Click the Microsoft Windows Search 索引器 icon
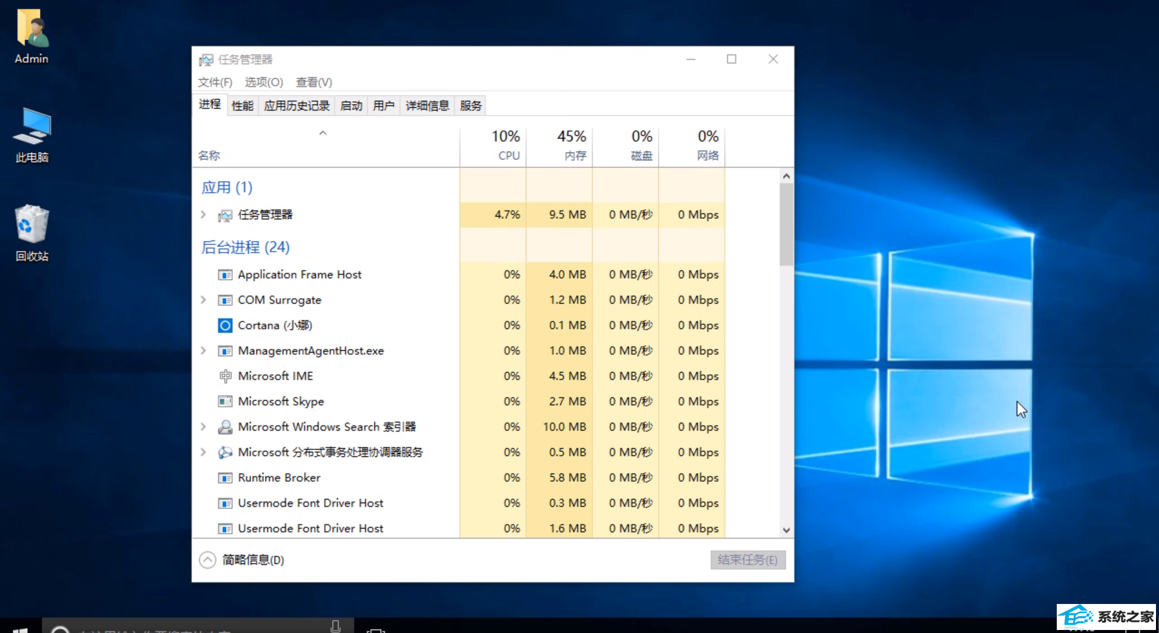Image resolution: width=1159 pixels, height=633 pixels. pos(225,427)
